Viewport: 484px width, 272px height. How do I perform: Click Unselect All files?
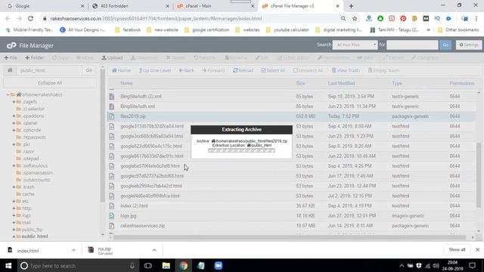(x=308, y=70)
